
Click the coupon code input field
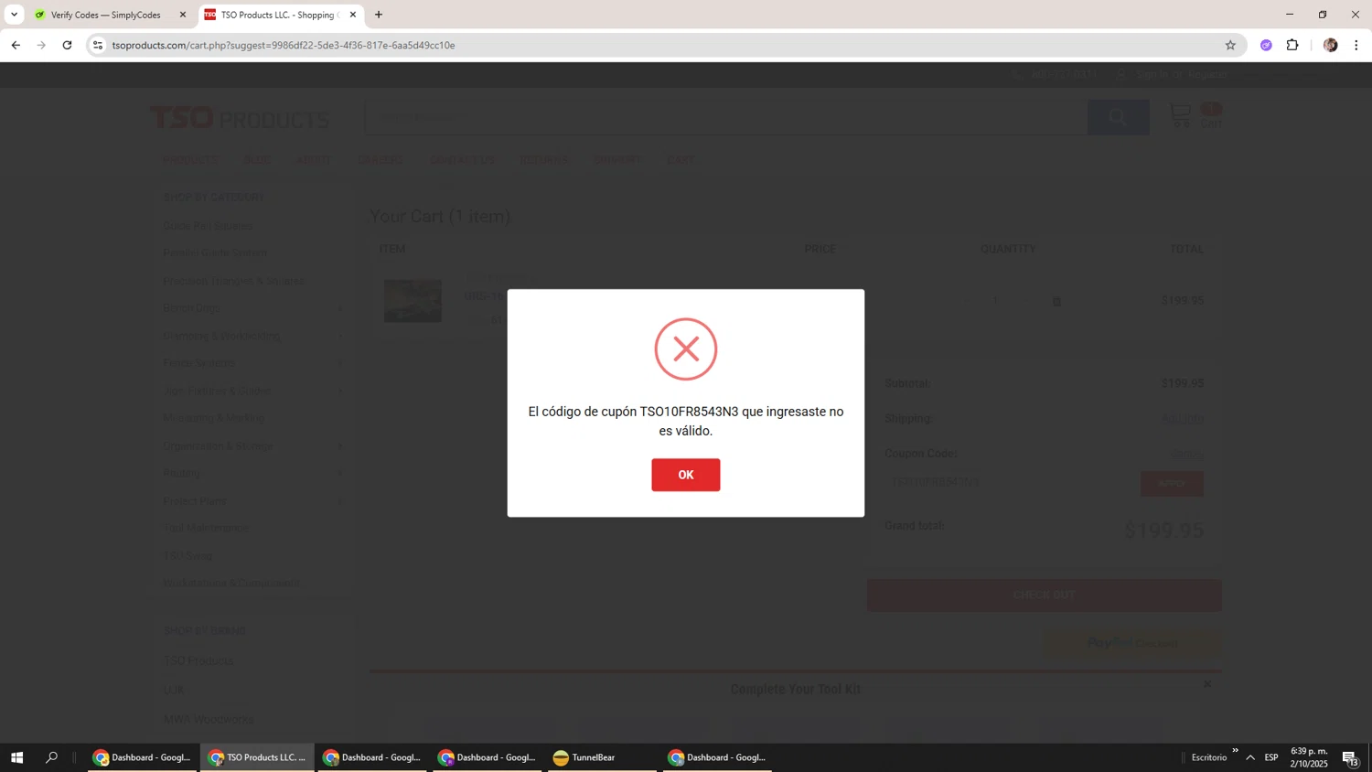point(1009,482)
